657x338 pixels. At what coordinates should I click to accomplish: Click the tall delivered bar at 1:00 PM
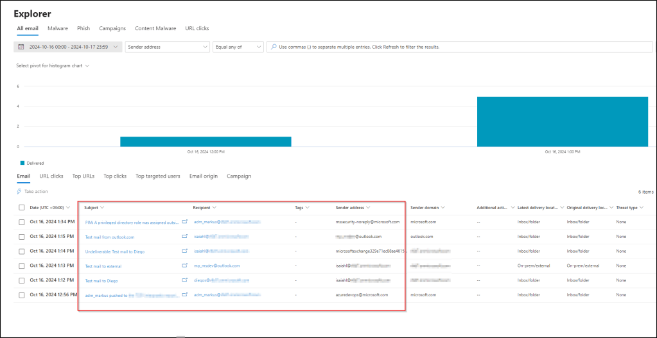(562, 122)
